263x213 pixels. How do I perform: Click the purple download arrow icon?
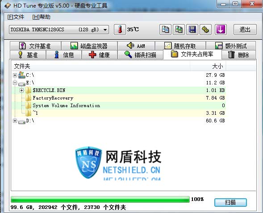click(221, 29)
